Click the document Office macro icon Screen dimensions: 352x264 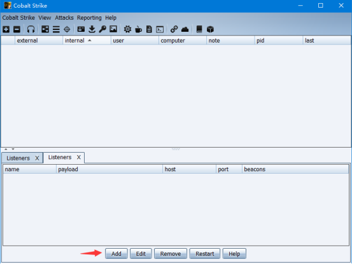149,29
